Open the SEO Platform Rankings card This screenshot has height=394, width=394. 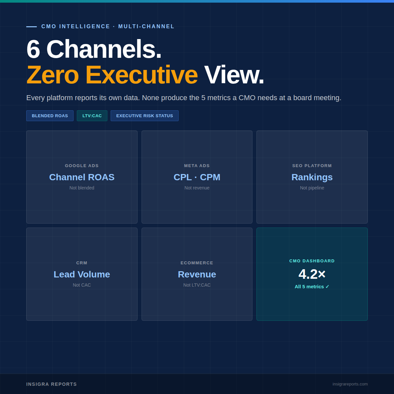click(312, 177)
